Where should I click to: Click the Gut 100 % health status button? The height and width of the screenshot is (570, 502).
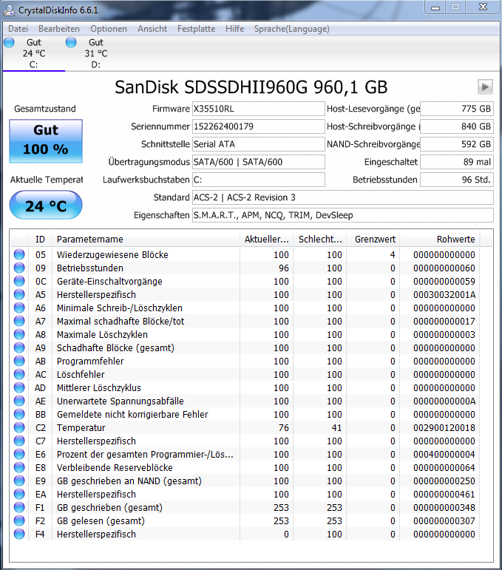point(46,141)
